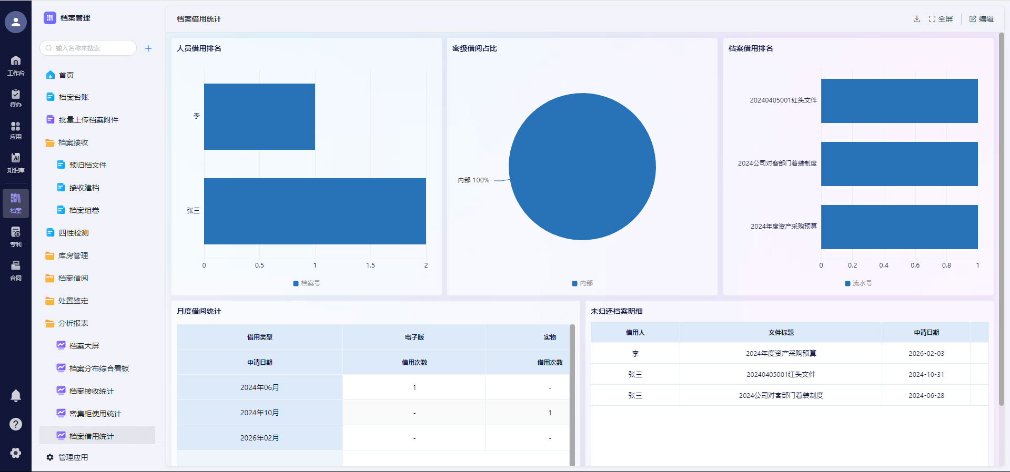Click the plus icon beside search
Viewport: 1010px width, 472px height.
[148, 48]
